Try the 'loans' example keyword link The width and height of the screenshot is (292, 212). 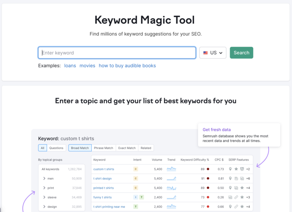coord(70,66)
